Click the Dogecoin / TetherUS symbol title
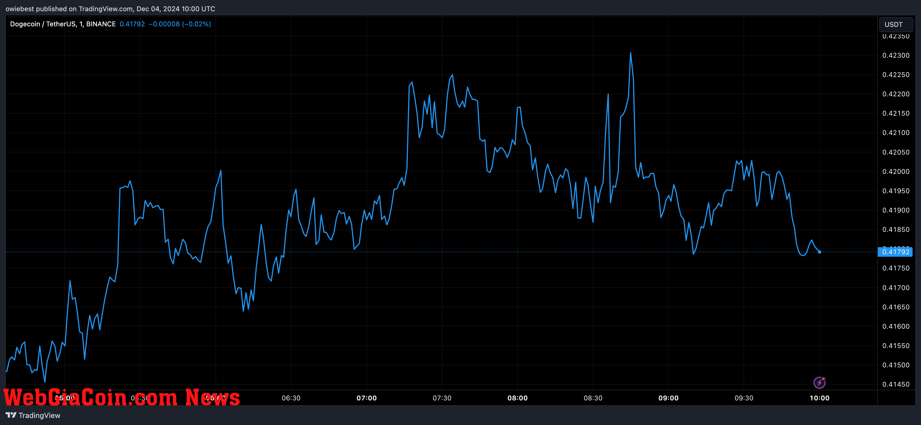Screen dimensions: 921x425 [x=63, y=24]
